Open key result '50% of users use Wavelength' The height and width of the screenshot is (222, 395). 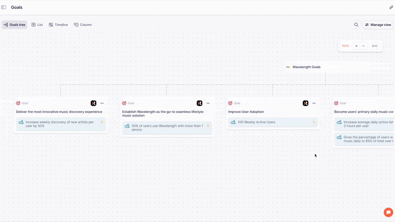tap(167, 128)
